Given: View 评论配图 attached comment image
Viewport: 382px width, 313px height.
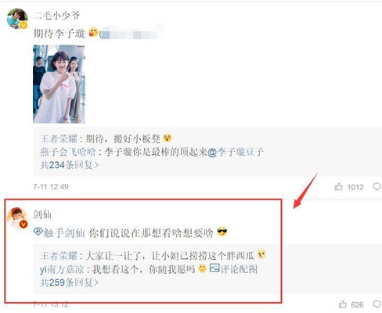Looking at the screenshot, I should (x=233, y=269).
